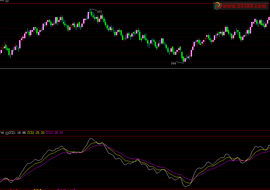270x190 pixels.
Task: Click the 377 high price marker
Action: (x=99, y=12)
